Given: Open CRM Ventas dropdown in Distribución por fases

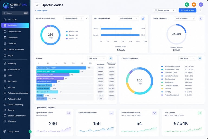Looking at the screenshot, I should [x=187, y=58].
